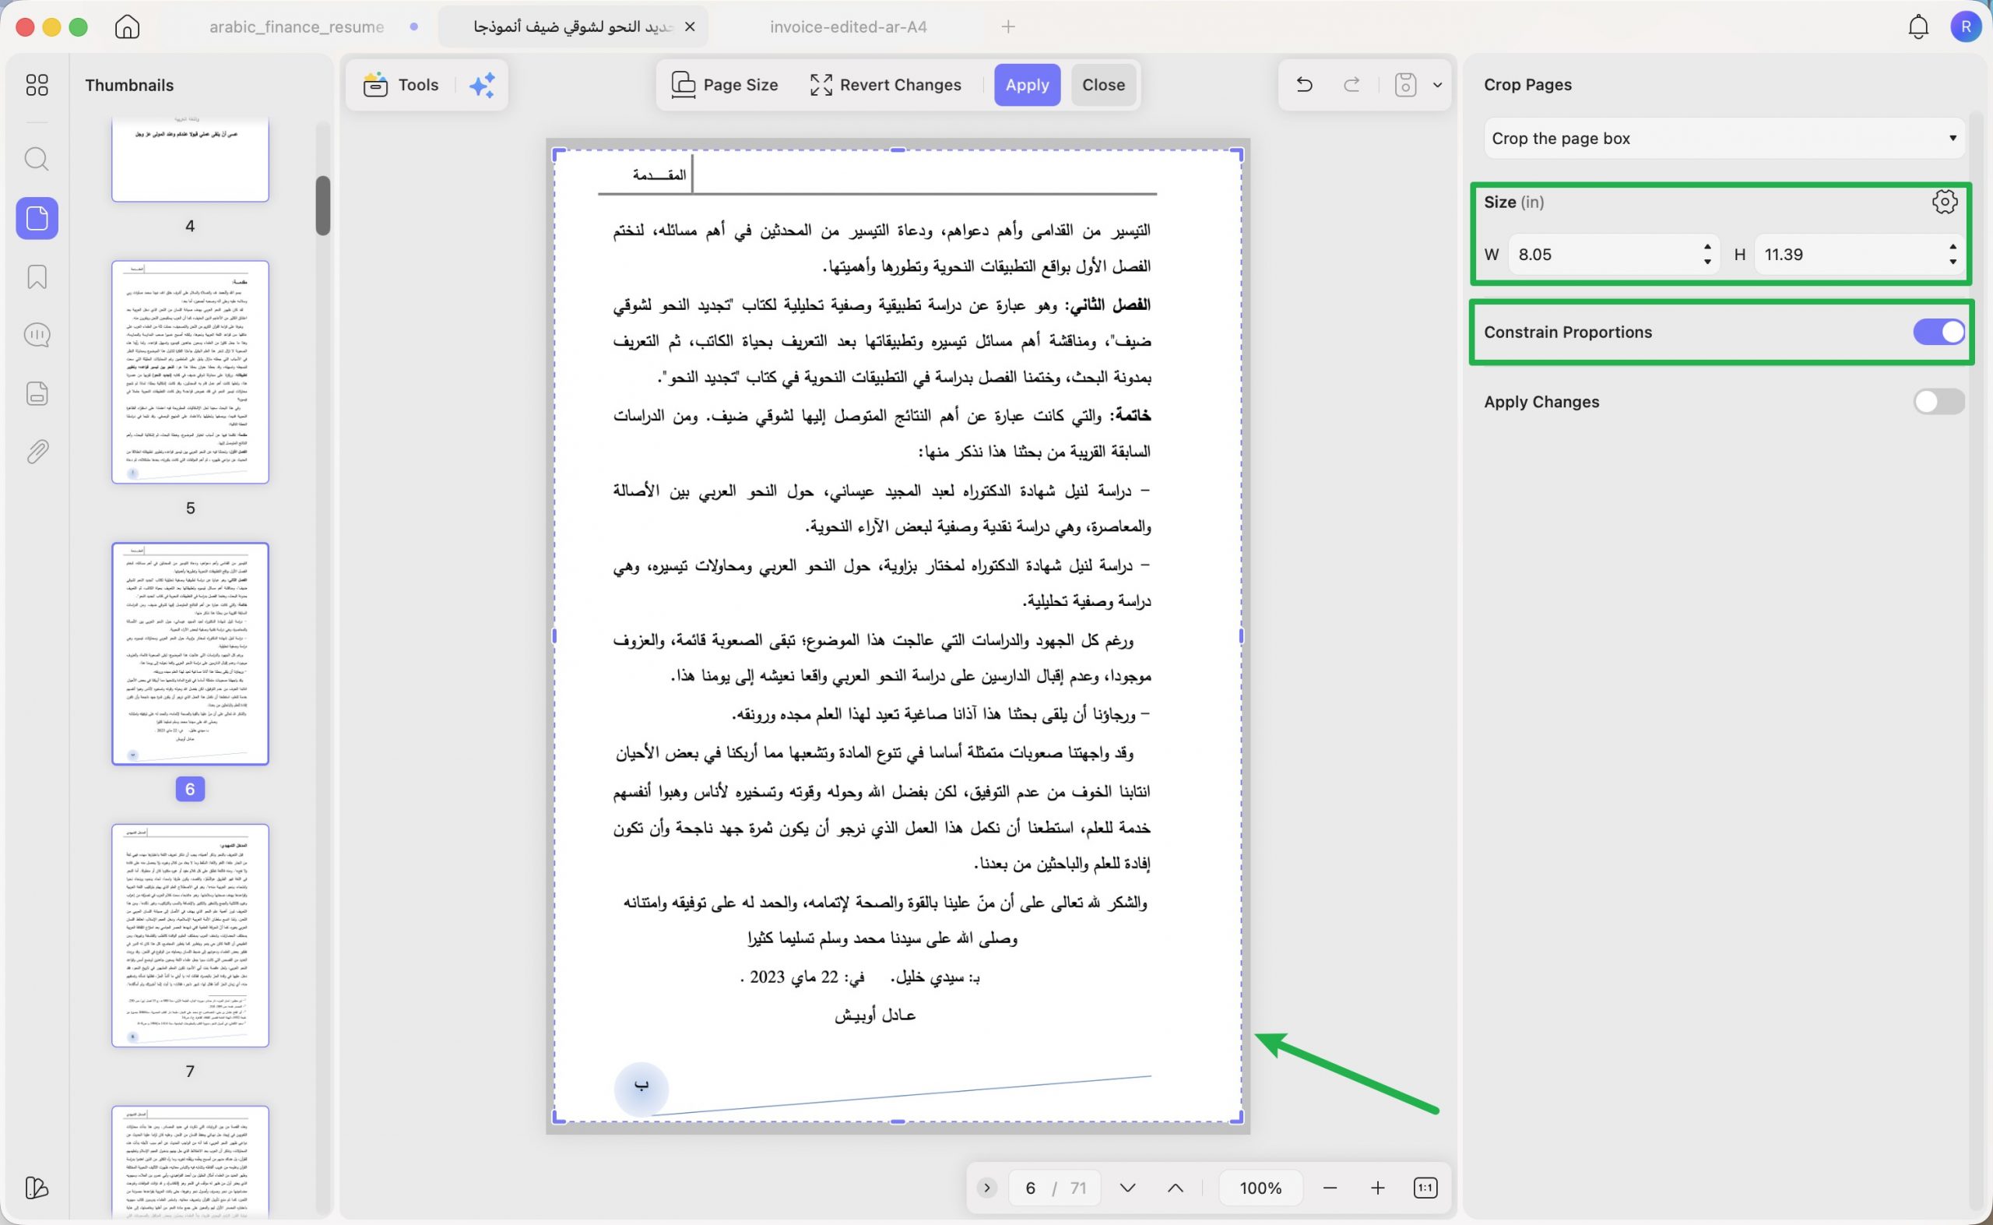Select page 7 thumbnail
Viewport: 1993px width, 1225px height.
coord(190,935)
